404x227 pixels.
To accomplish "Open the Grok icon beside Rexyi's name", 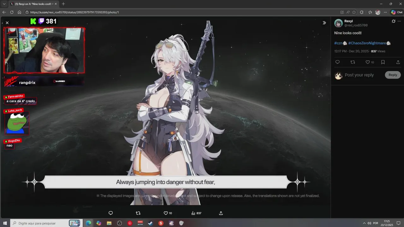I will [394, 21].
